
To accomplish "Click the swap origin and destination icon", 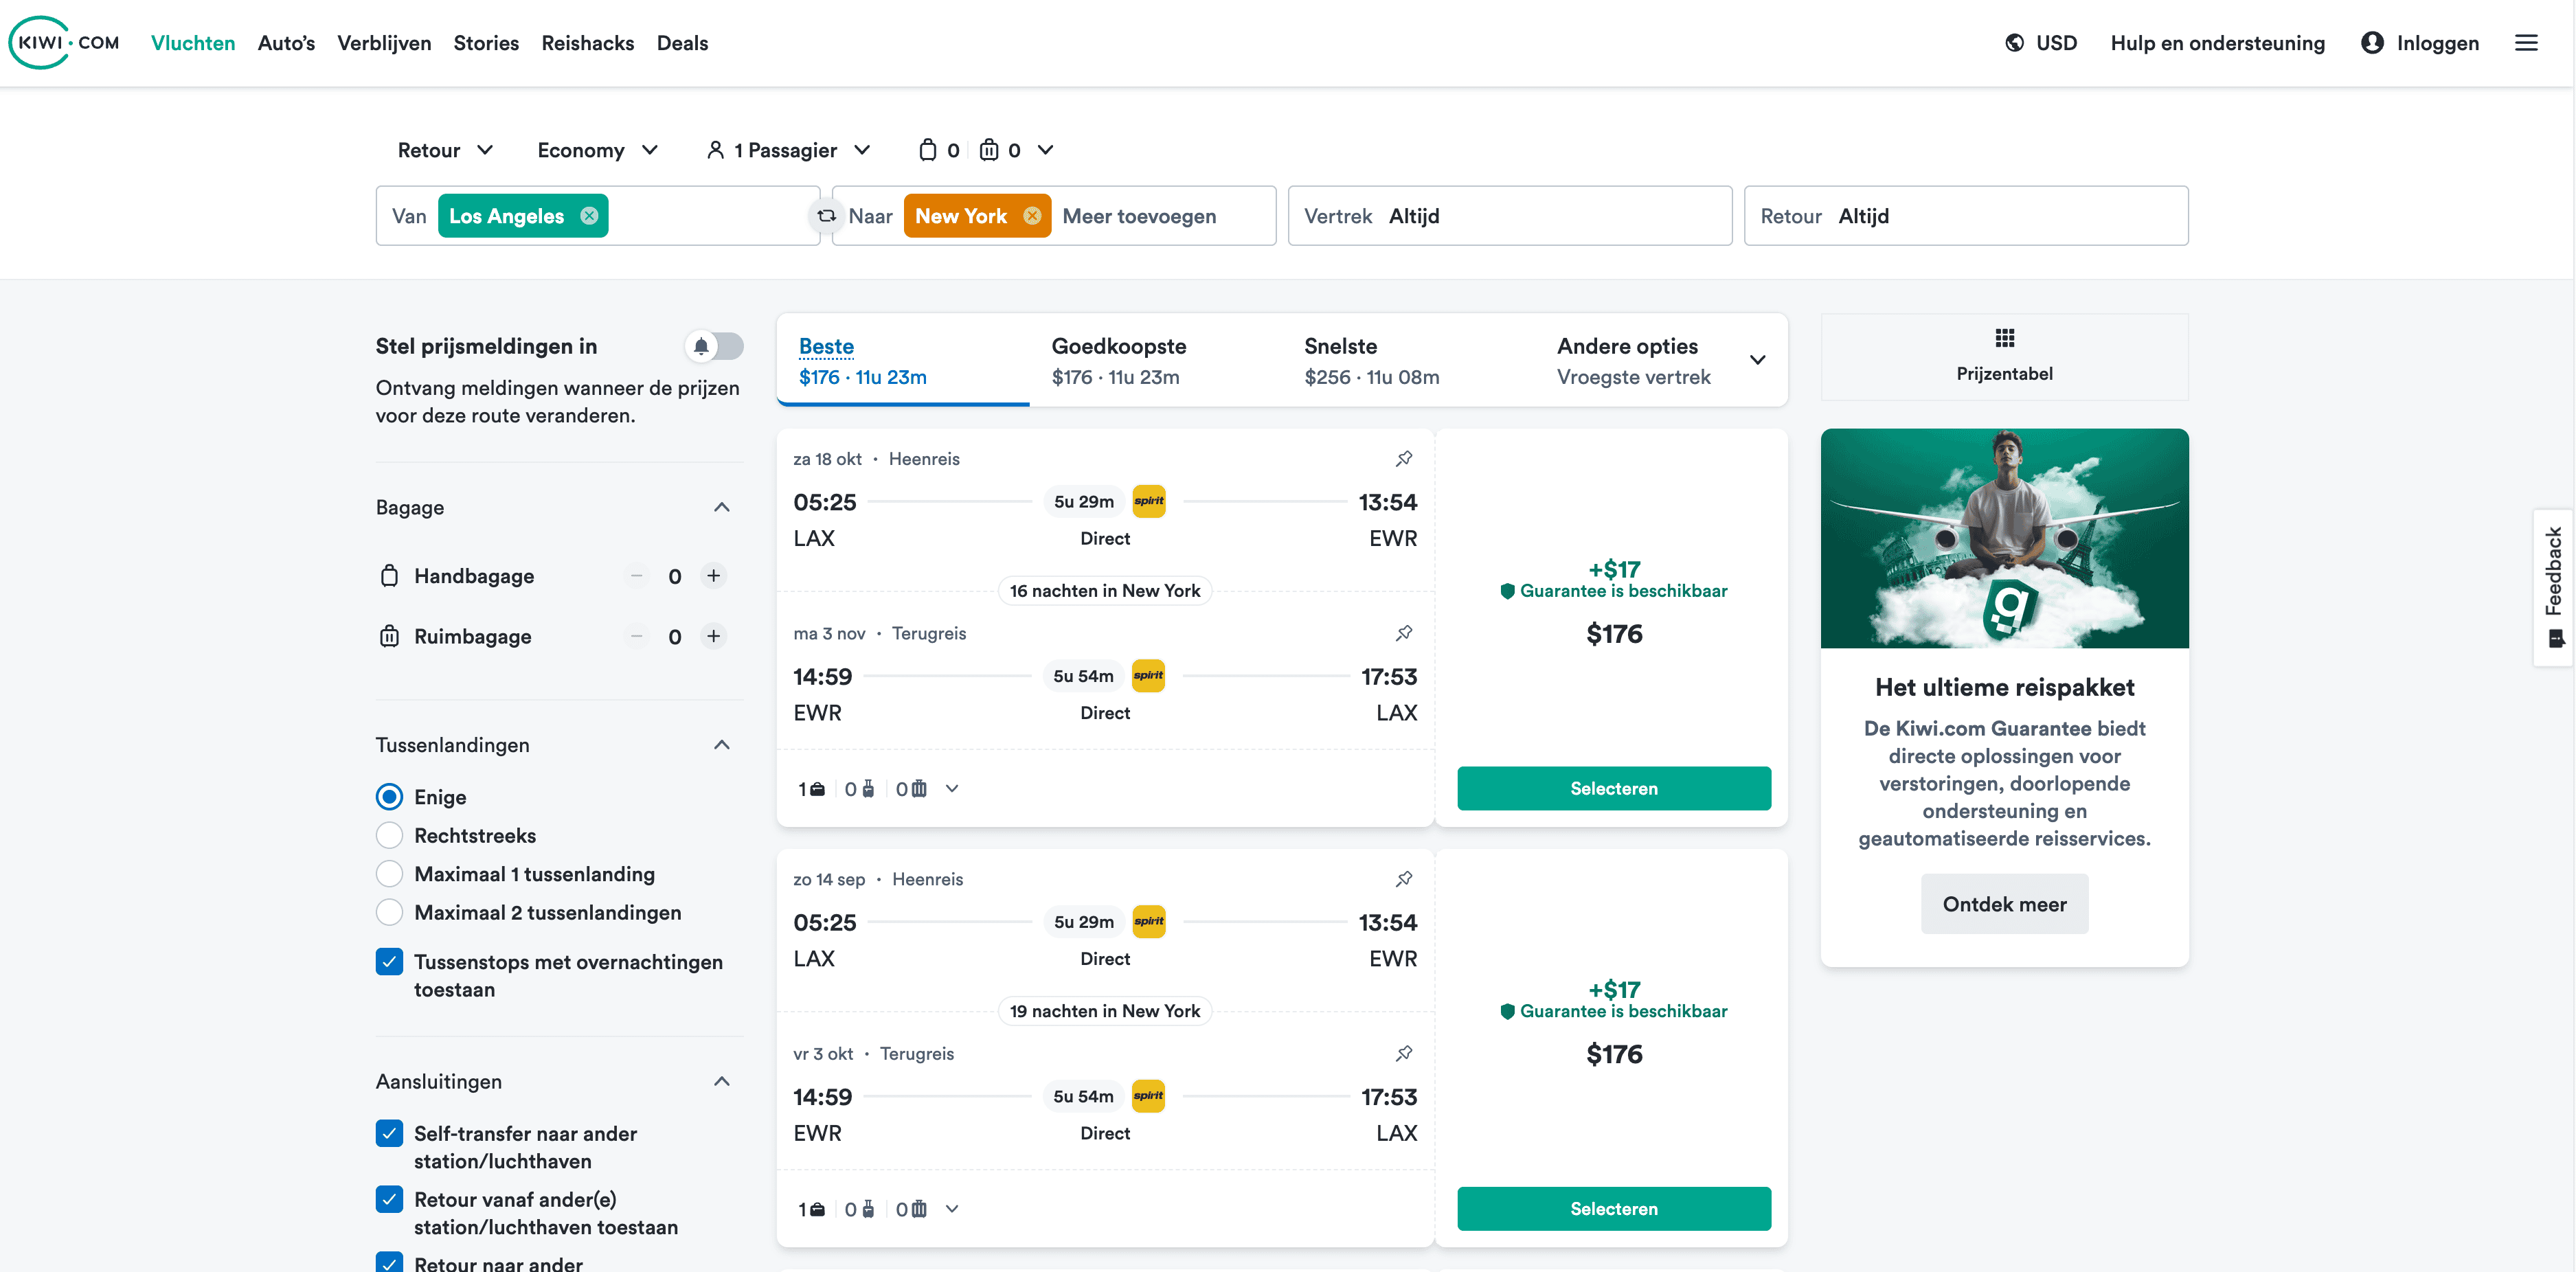I will 826,216.
